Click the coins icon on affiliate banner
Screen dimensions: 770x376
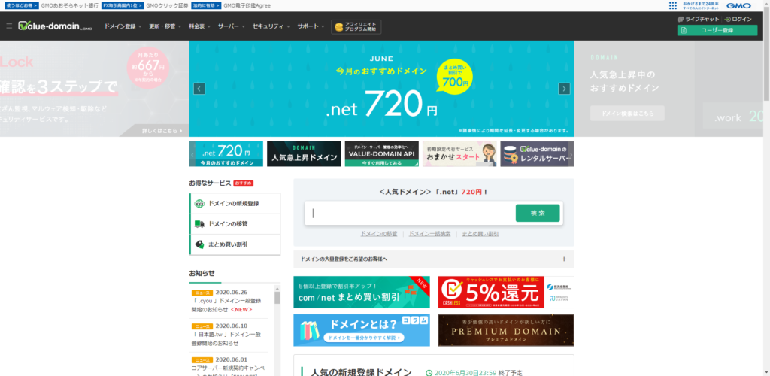338,26
